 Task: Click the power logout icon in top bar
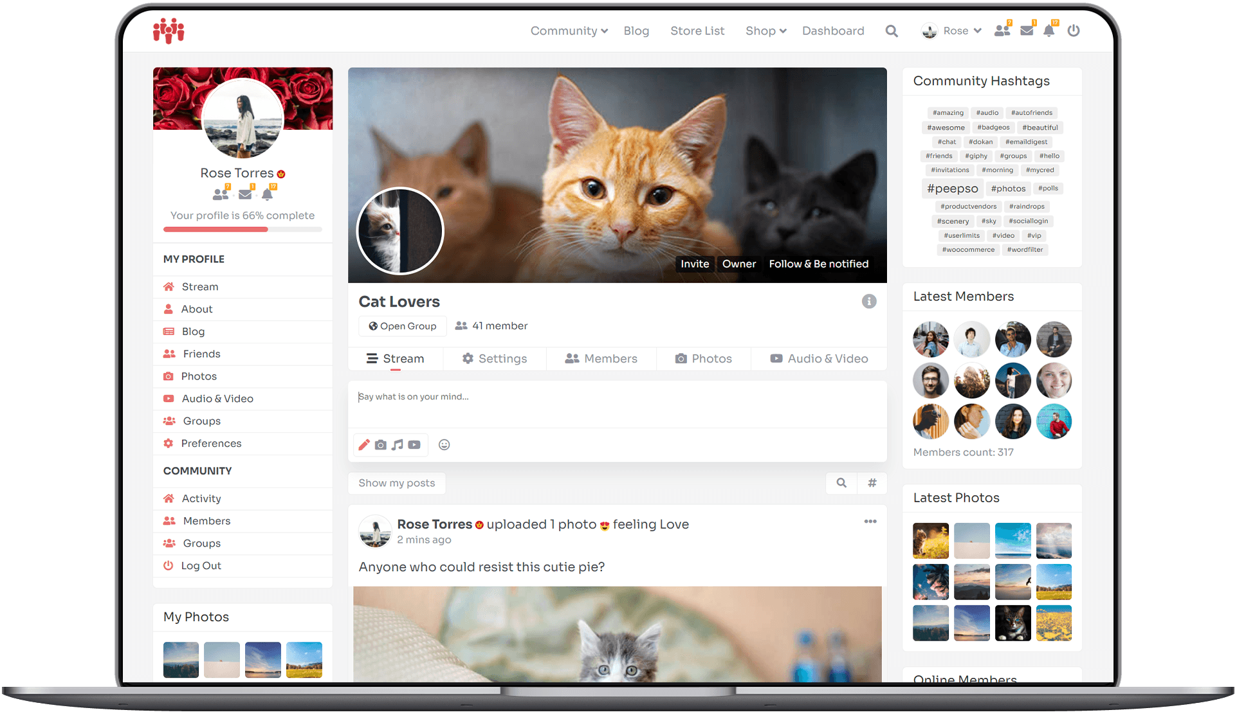pyautogui.click(x=1074, y=30)
